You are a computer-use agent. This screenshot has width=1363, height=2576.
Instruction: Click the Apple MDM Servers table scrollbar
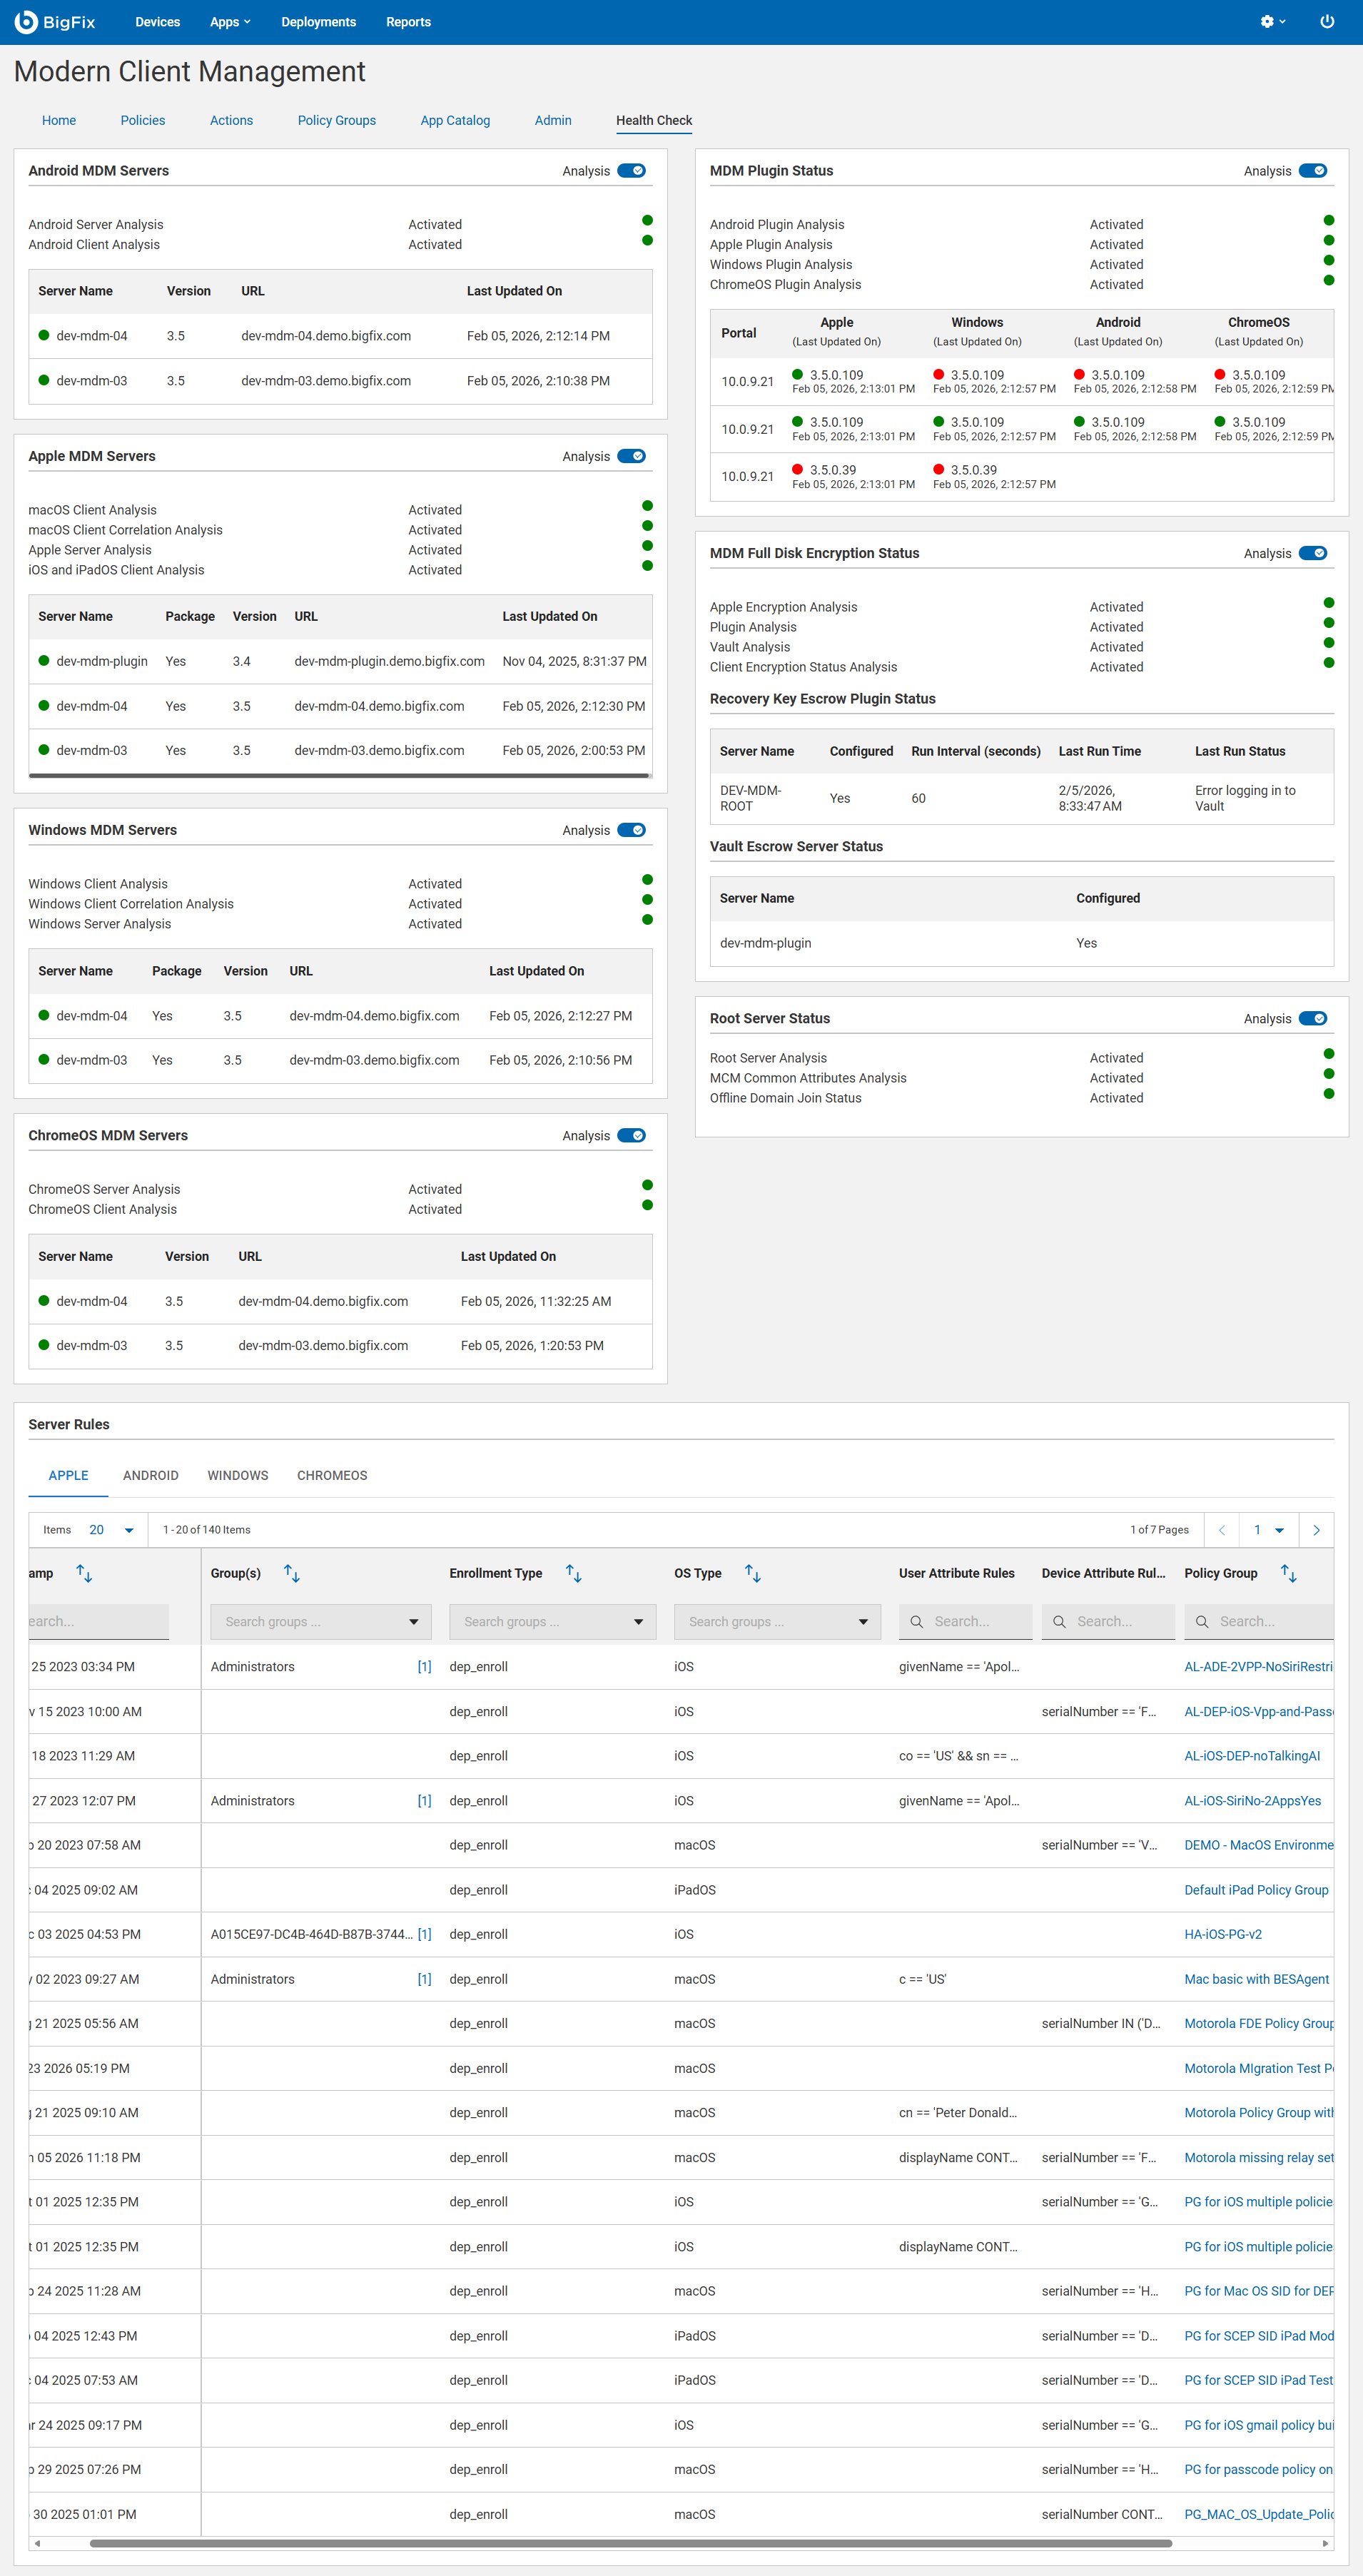point(339,775)
